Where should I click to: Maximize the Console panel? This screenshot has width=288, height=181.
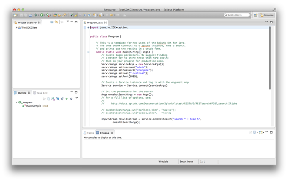(x=271, y=132)
